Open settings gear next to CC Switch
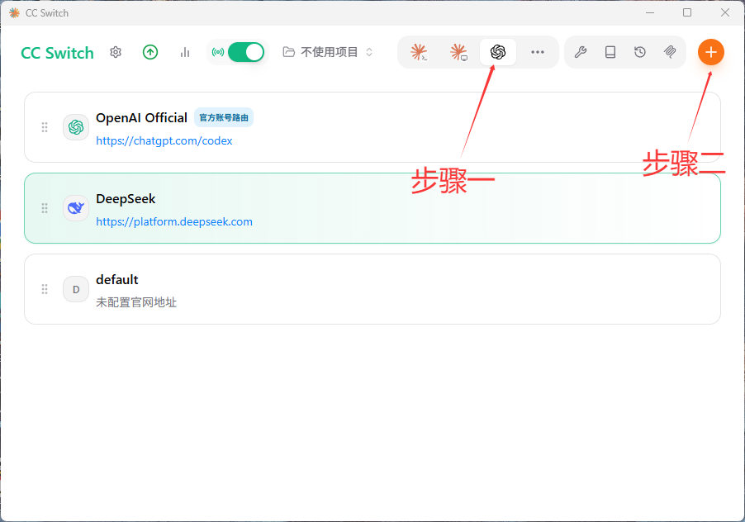Viewport: 745px width, 522px height. pos(116,52)
